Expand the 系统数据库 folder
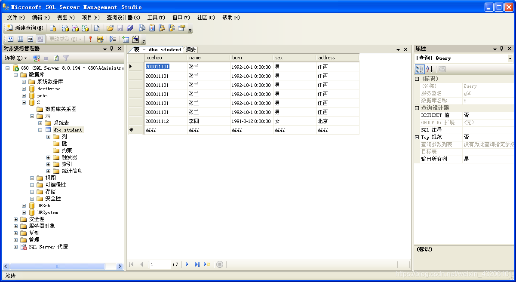The image size is (516, 282). 24,82
